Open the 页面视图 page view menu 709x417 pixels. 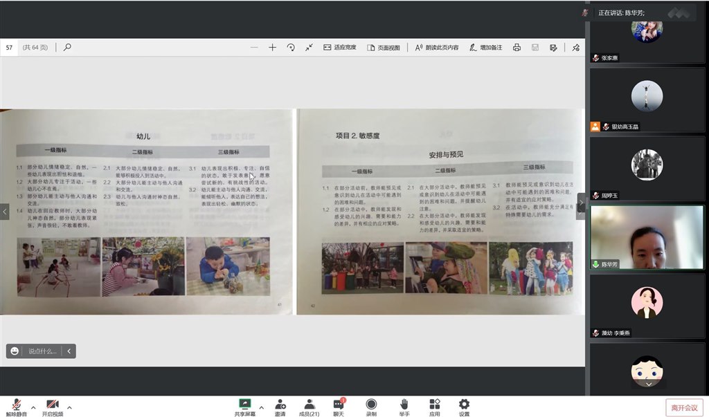[384, 48]
